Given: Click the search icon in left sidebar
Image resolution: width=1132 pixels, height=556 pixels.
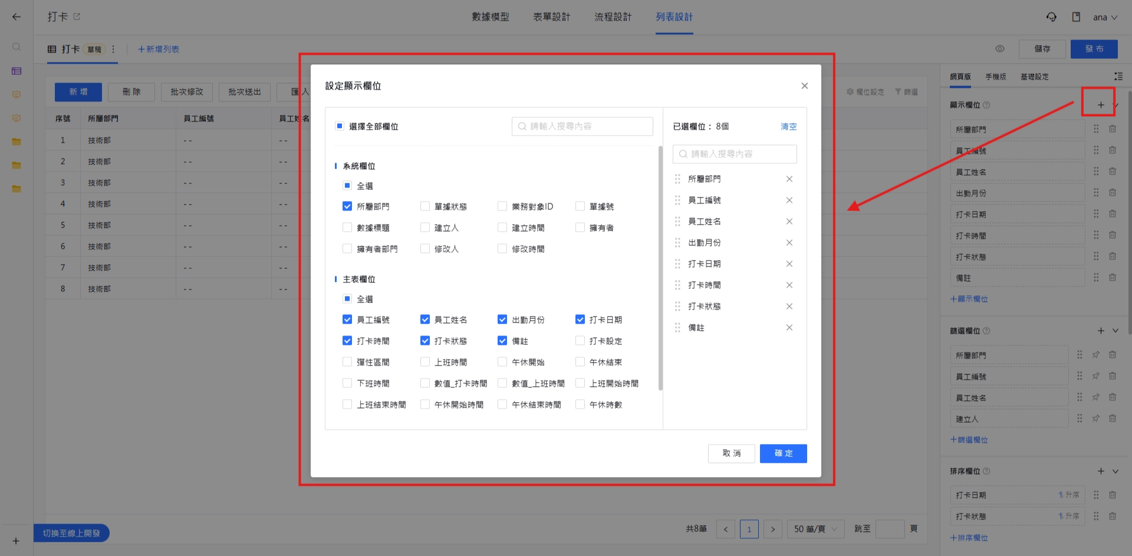Looking at the screenshot, I should click(x=17, y=47).
